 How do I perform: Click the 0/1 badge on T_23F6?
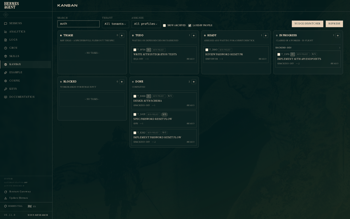314,54
